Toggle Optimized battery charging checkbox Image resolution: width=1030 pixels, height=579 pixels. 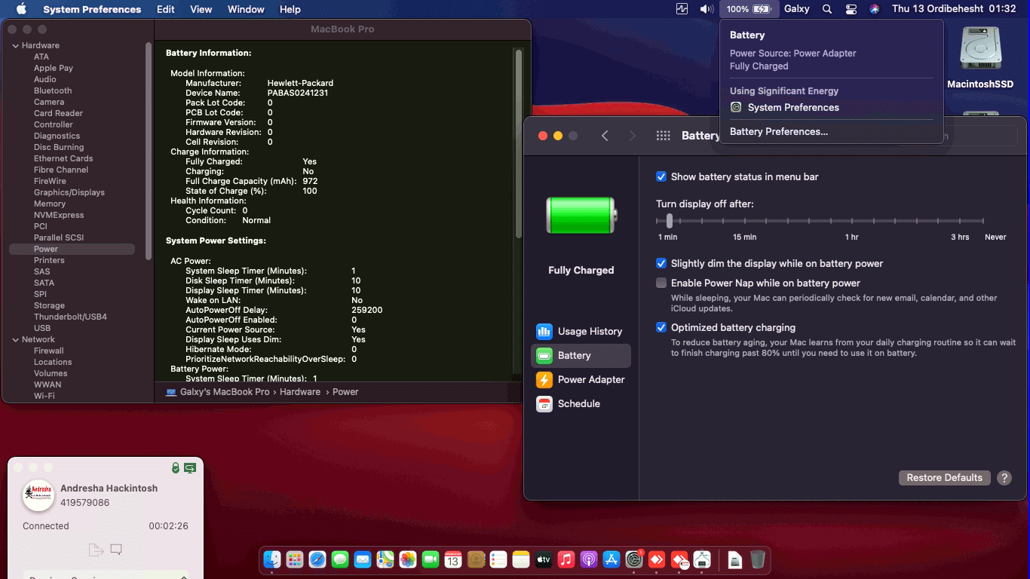[x=661, y=327]
